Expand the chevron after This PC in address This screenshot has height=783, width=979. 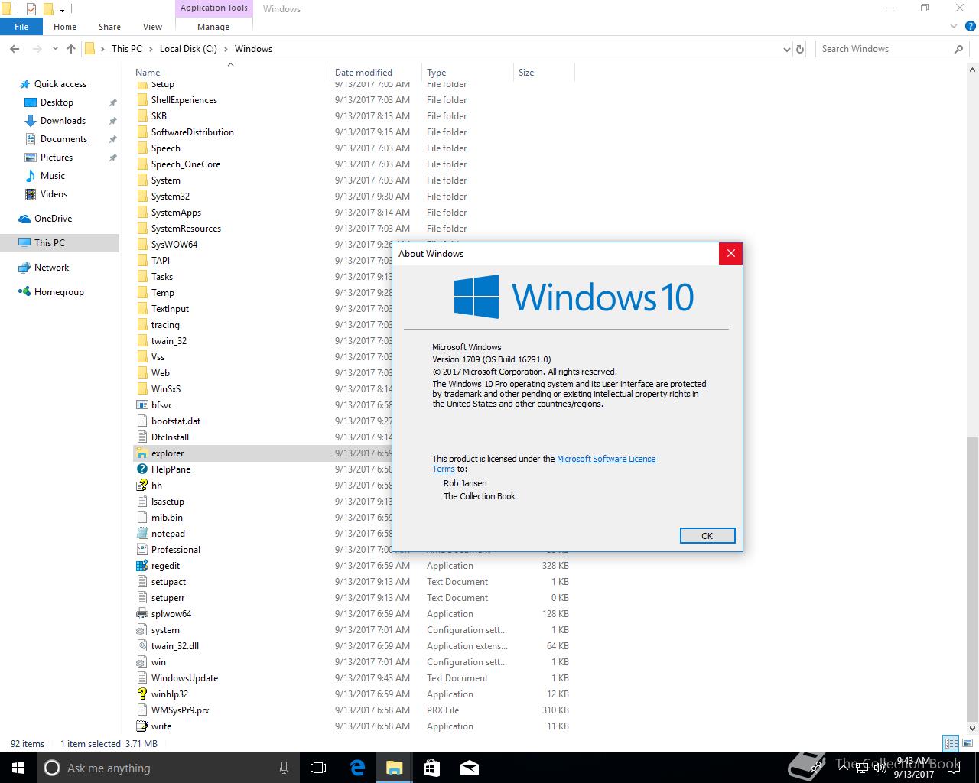151,49
